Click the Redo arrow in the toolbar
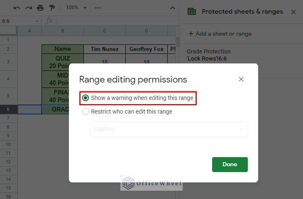The height and width of the screenshot is (199, 303). pyautogui.click(x=29, y=8)
